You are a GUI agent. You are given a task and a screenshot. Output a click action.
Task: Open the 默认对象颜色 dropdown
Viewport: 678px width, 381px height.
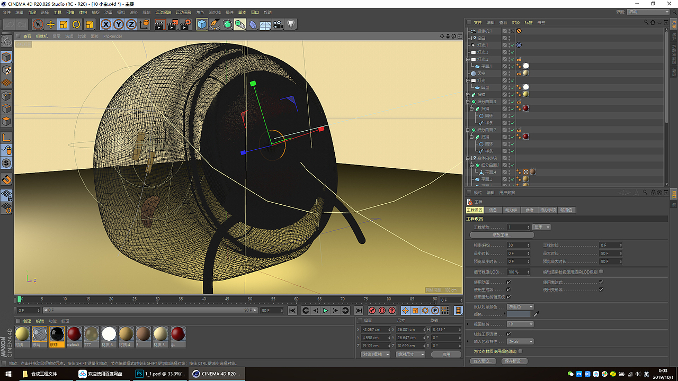(x=520, y=306)
